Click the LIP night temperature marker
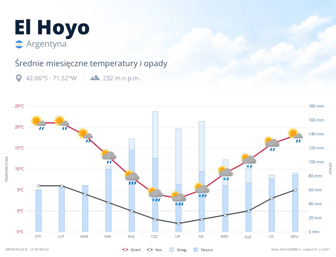The width and height of the screenshot is (336, 257). 178,223
